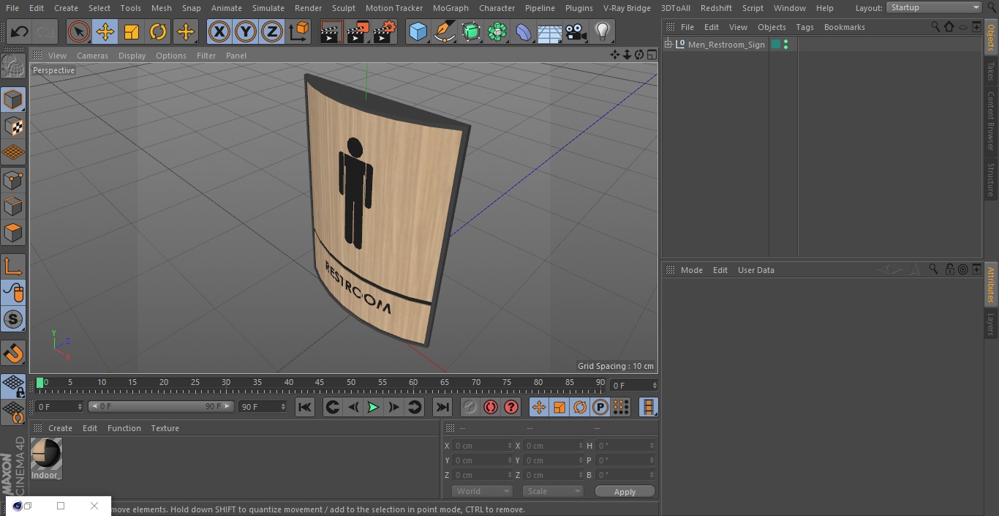The image size is (999, 516).
Task: Step to the next frame
Action: click(x=393, y=407)
